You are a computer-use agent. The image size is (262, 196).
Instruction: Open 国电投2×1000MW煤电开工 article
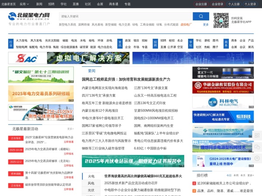pyautogui.click(x=154, y=118)
